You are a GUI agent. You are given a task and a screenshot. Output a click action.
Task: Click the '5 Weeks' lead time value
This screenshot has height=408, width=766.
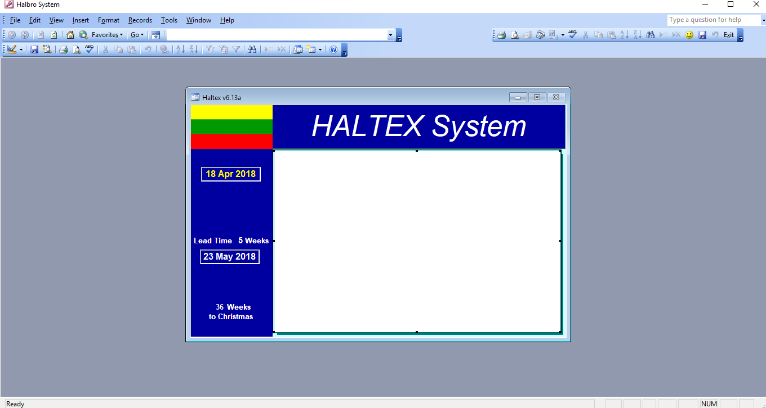tap(253, 241)
